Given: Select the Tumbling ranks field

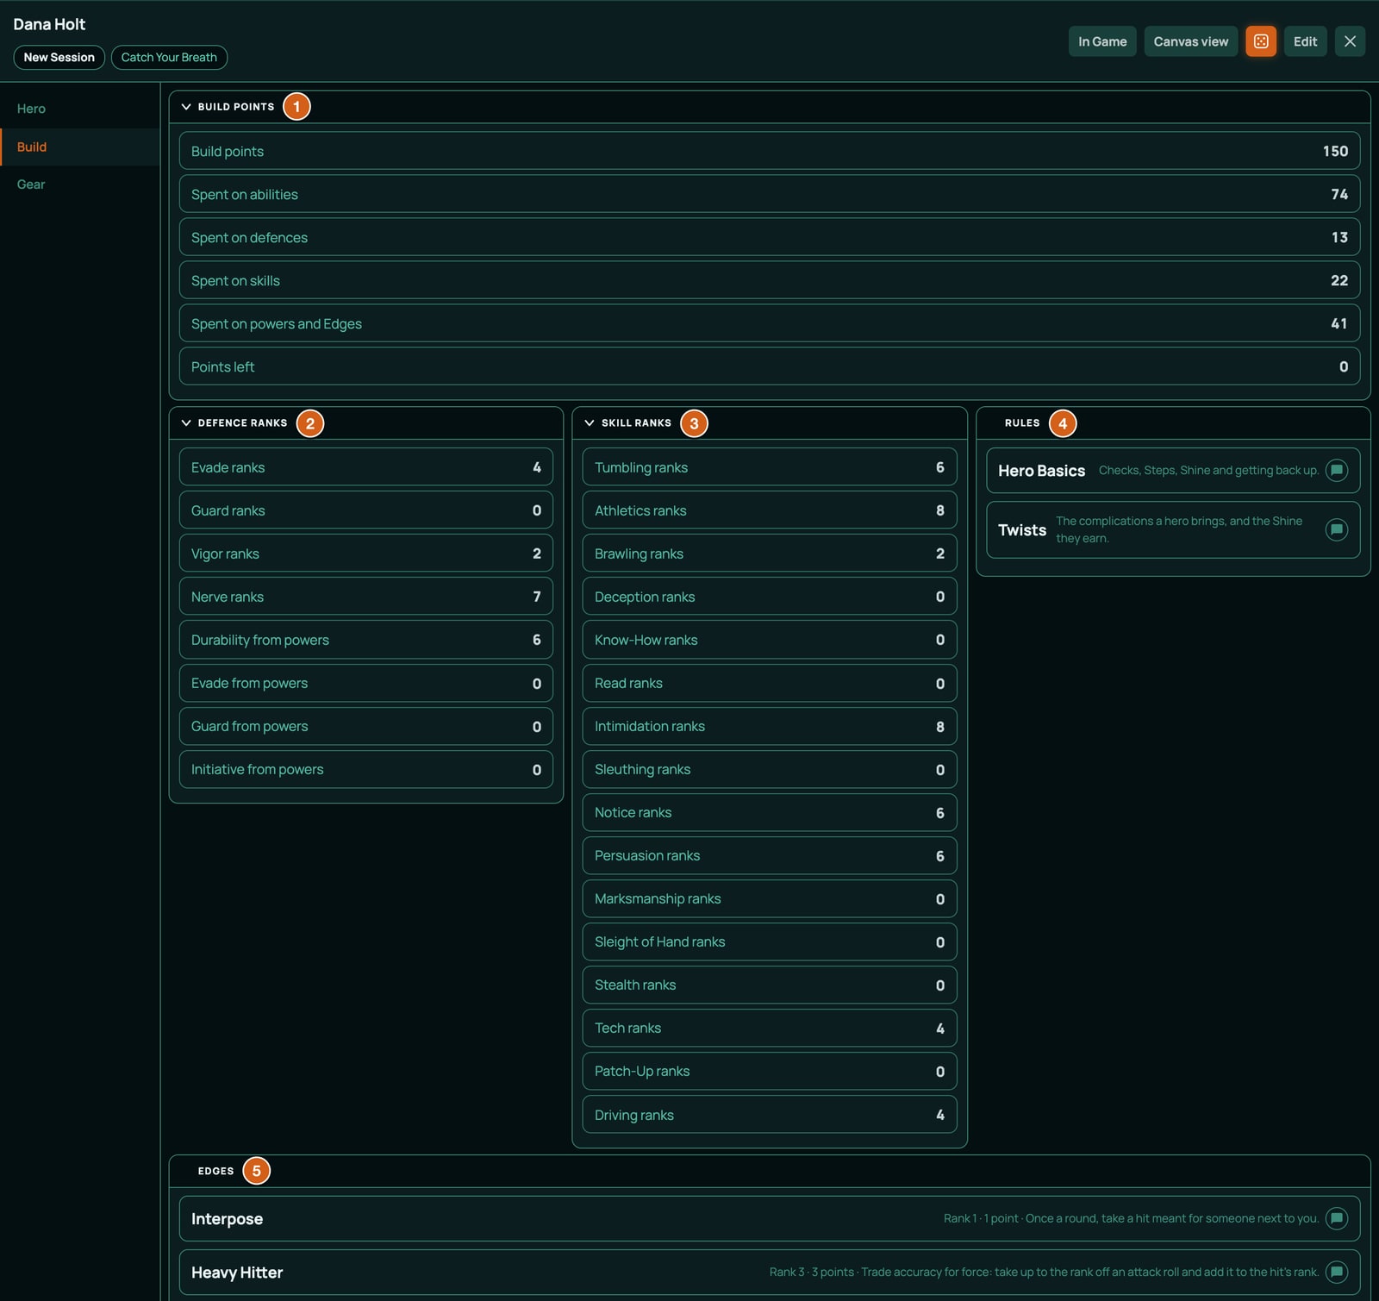Looking at the screenshot, I should click(770, 467).
